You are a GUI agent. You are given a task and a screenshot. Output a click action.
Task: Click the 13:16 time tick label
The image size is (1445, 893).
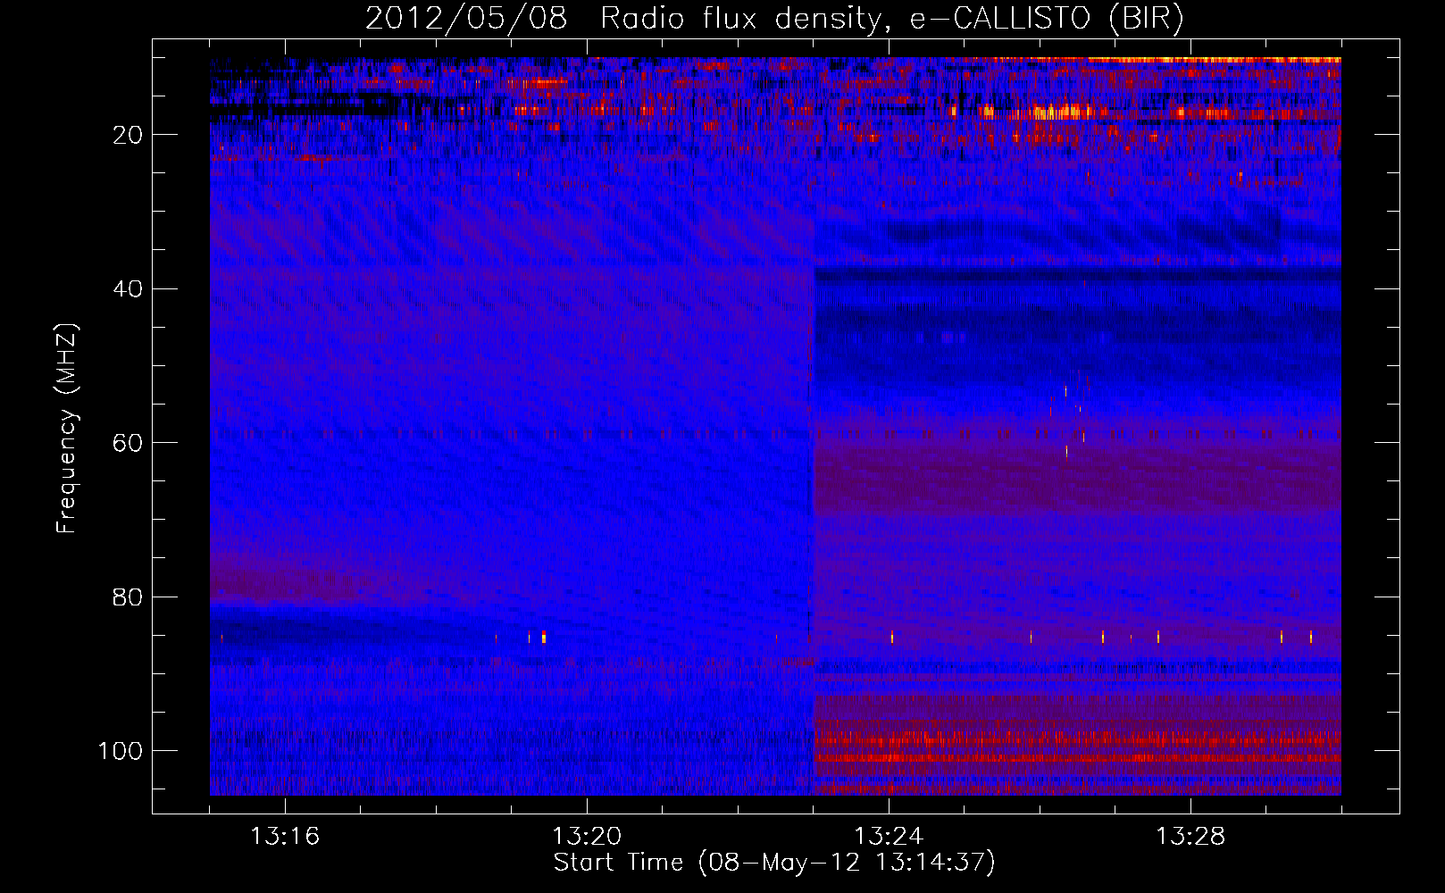coord(285,837)
